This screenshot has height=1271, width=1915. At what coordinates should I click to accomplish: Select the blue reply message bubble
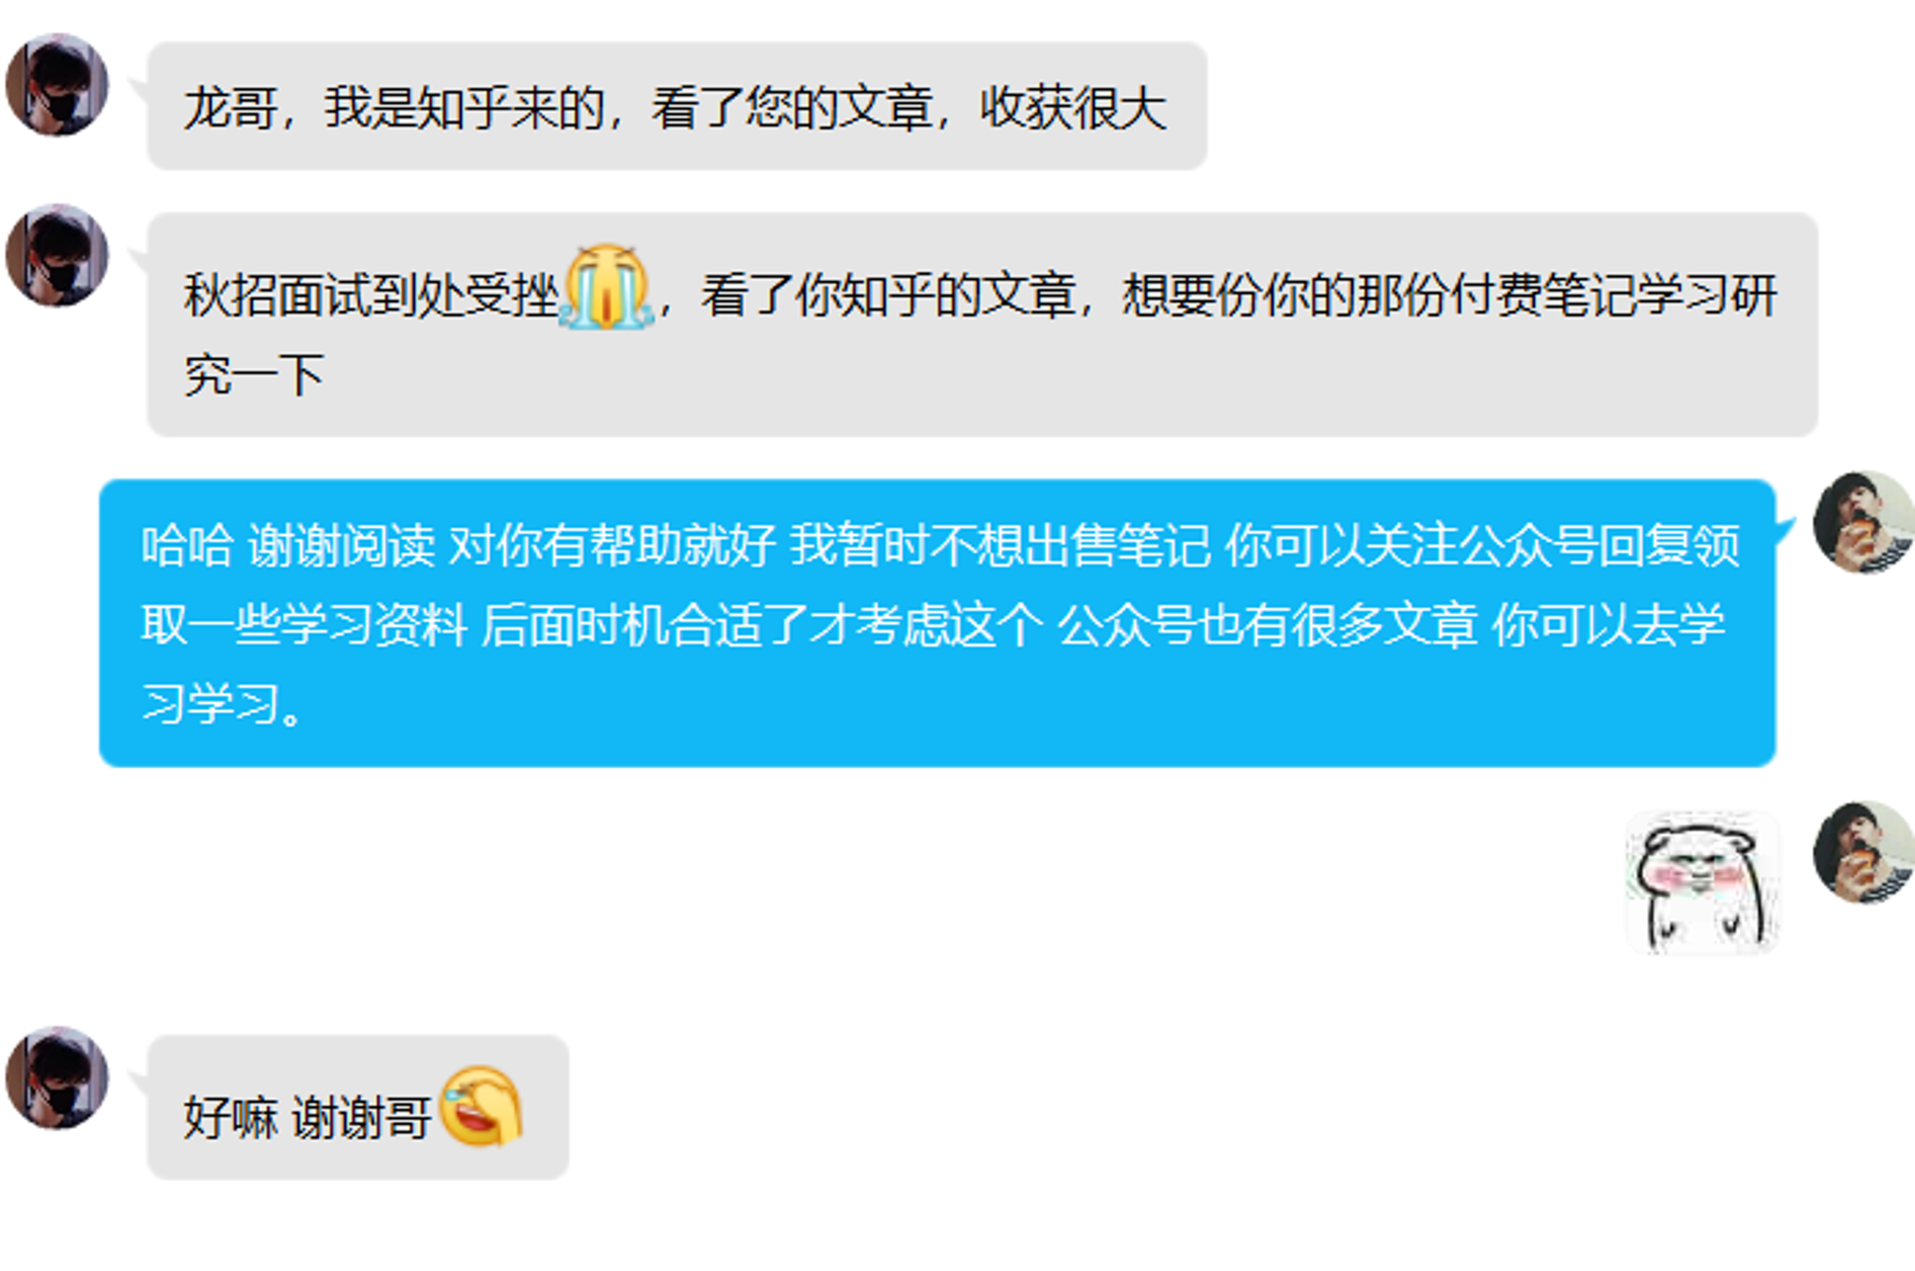pyautogui.click(x=937, y=623)
